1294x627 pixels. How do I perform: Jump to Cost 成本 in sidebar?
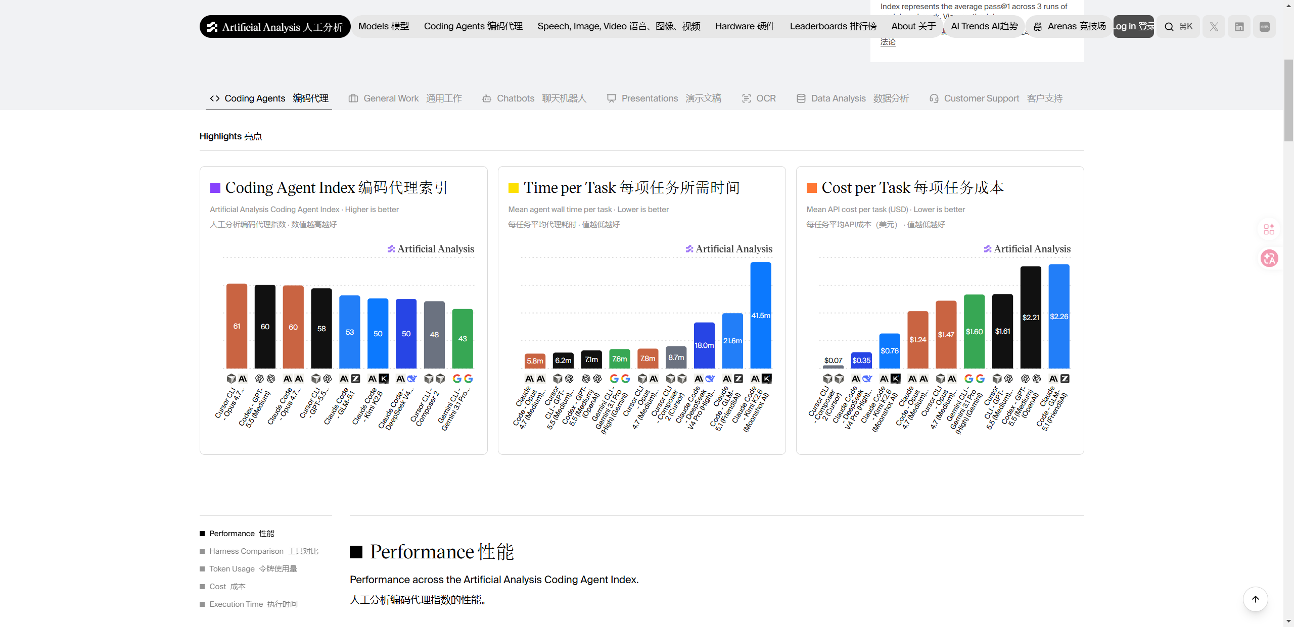coord(222,587)
